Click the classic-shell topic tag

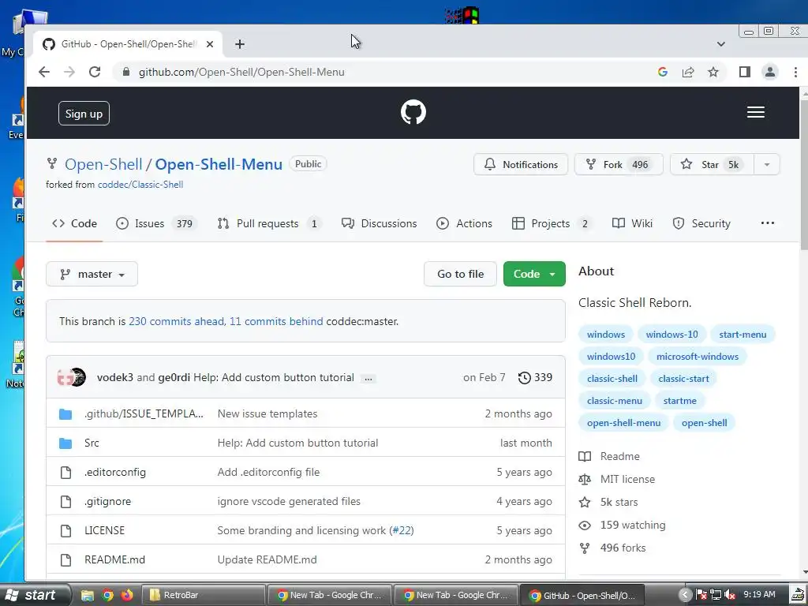(x=612, y=379)
